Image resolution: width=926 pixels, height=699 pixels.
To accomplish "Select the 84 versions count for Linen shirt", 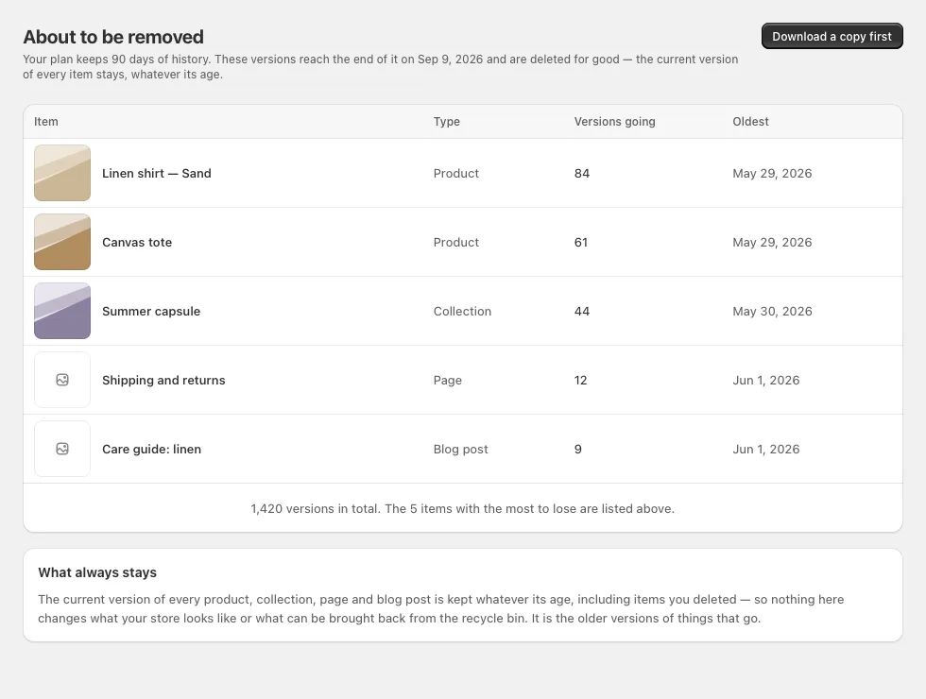I will point(582,173).
